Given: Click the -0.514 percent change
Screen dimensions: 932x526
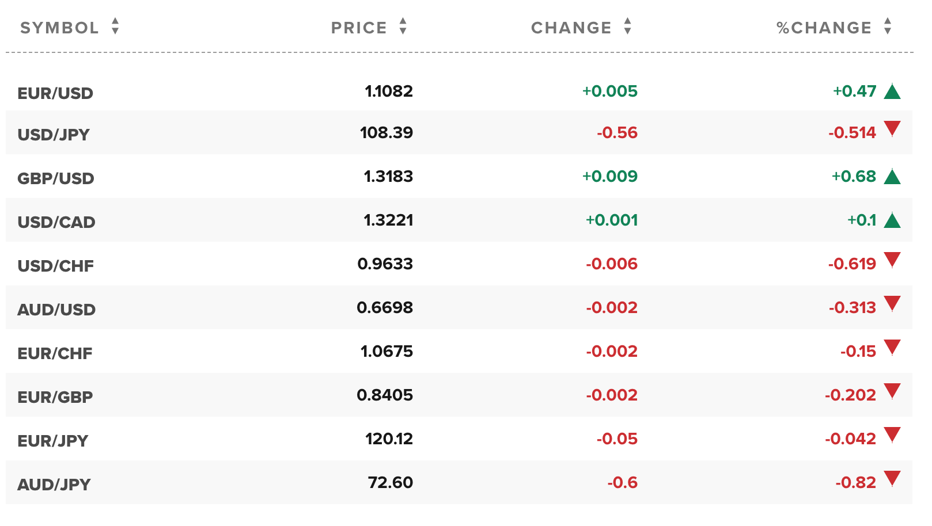Looking at the screenshot, I should [853, 132].
